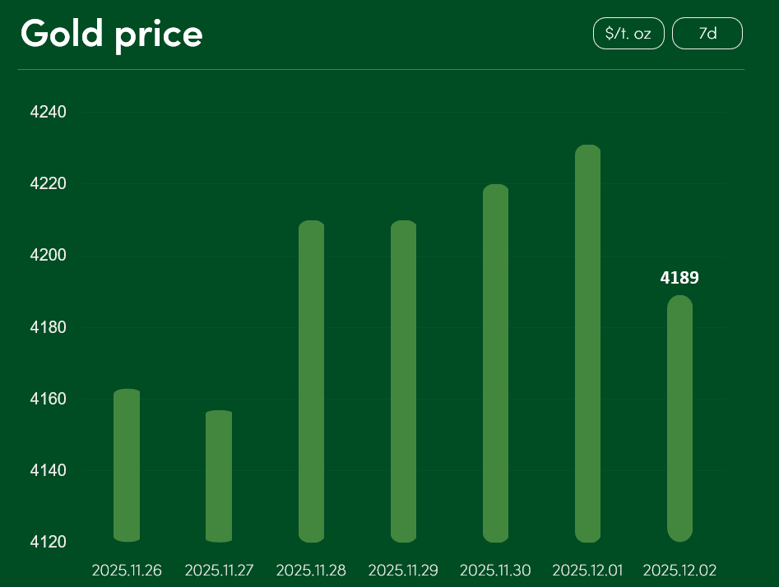
Task: Select the bar for 2025.11.26
Action: [x=127, y=465]
